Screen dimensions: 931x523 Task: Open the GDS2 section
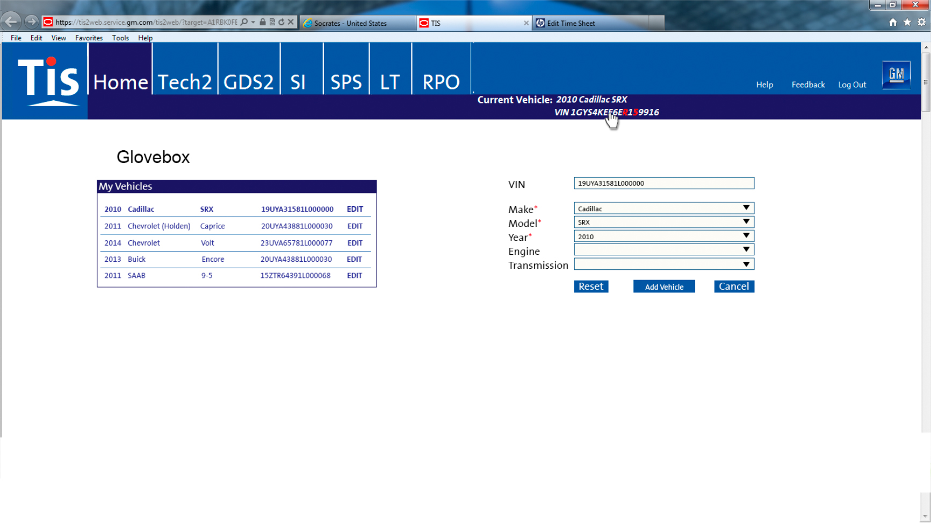tap(249, 69)
